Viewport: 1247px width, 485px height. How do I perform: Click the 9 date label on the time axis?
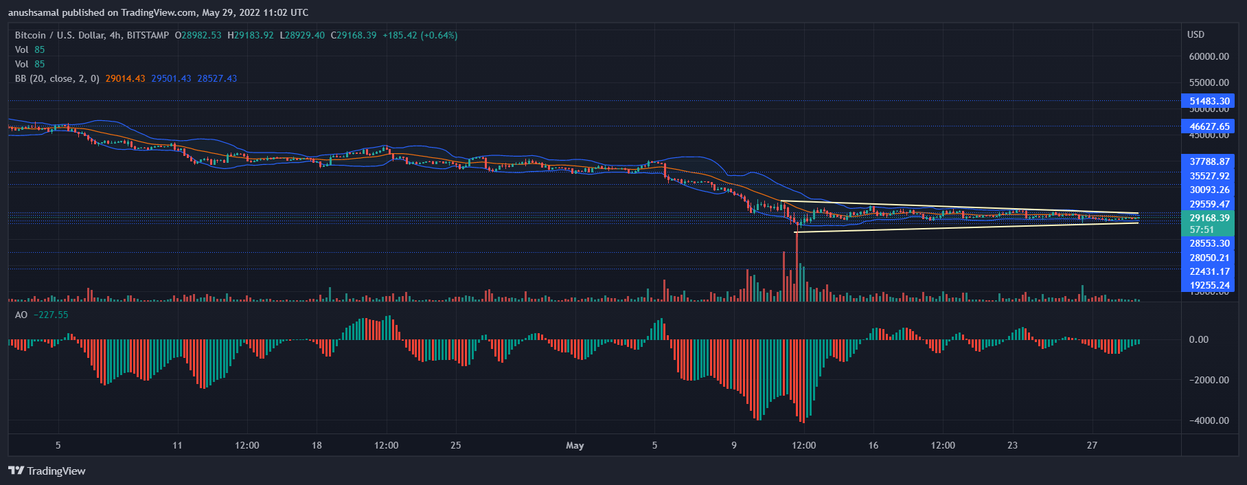pos(734,445)
